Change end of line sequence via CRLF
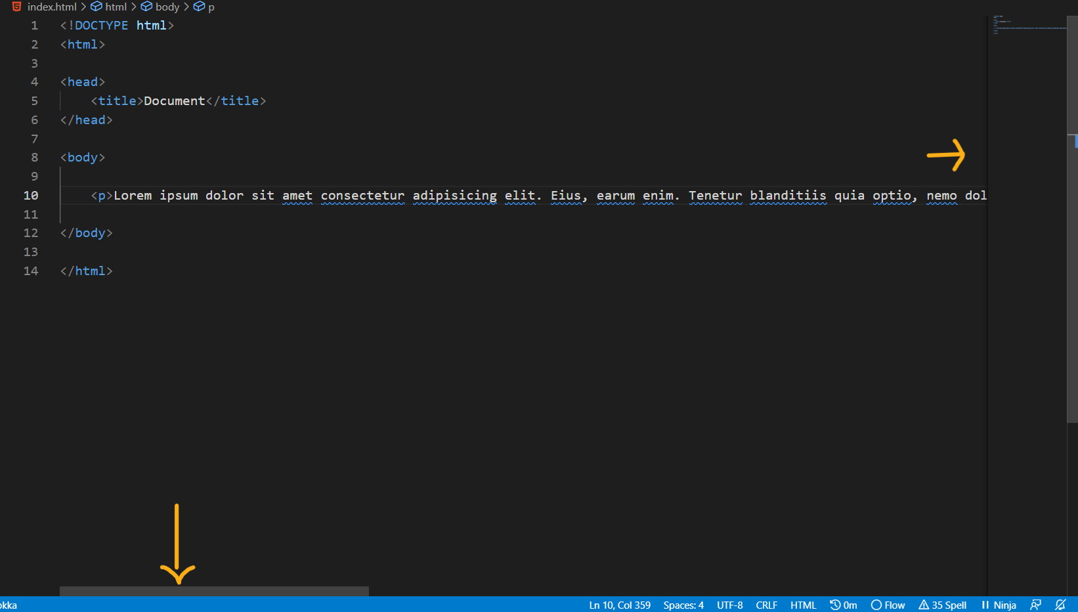 click(766, 605)
